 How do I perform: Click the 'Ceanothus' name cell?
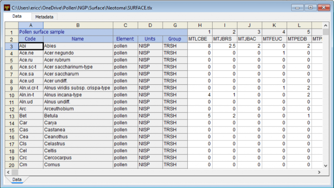tap(78, 137)
